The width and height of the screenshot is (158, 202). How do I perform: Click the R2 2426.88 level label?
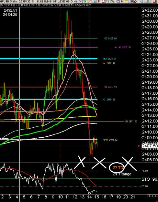(110, 38)
